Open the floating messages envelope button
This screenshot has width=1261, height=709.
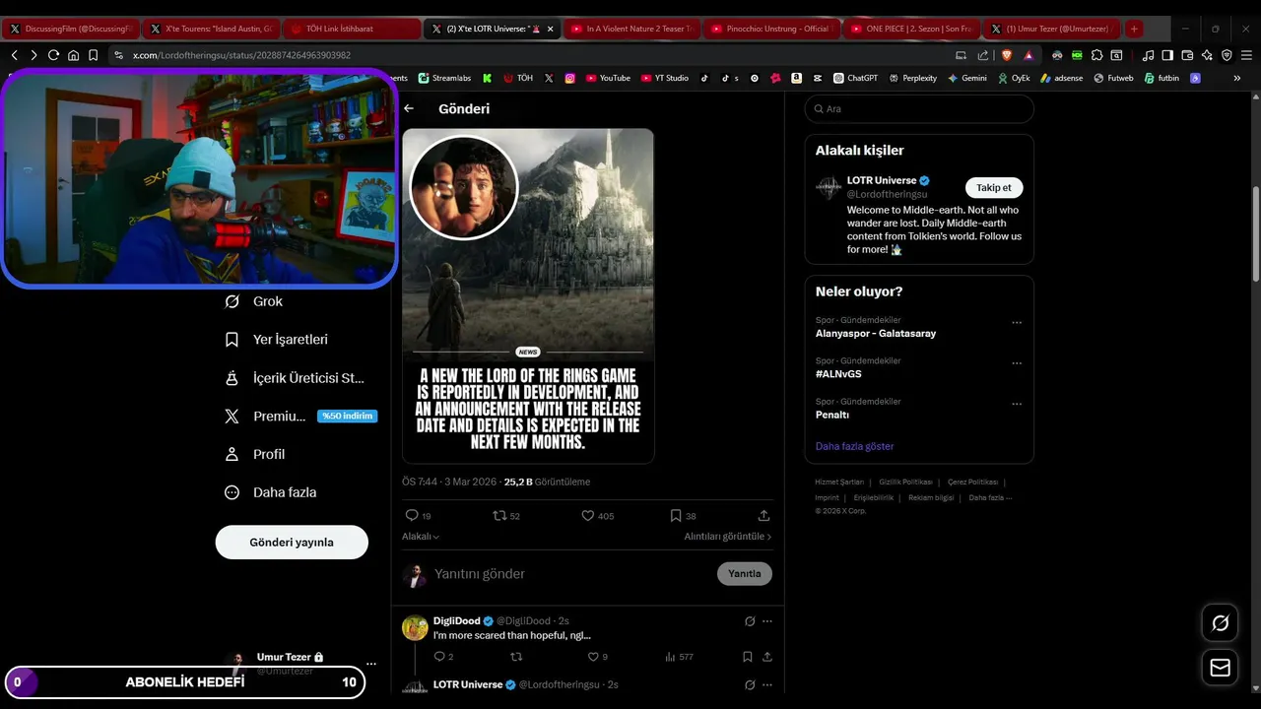point(1220,668)
